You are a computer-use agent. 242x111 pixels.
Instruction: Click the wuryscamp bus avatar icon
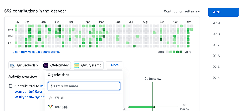[x=77, y=65]
